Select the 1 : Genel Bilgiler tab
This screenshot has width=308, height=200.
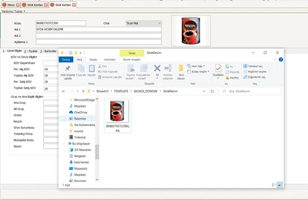pos(12,51)
